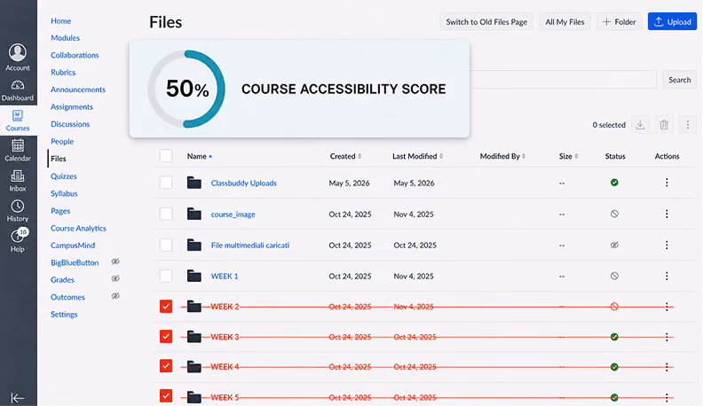
Task: Click the All My Files button
Action: click(565, 22)
